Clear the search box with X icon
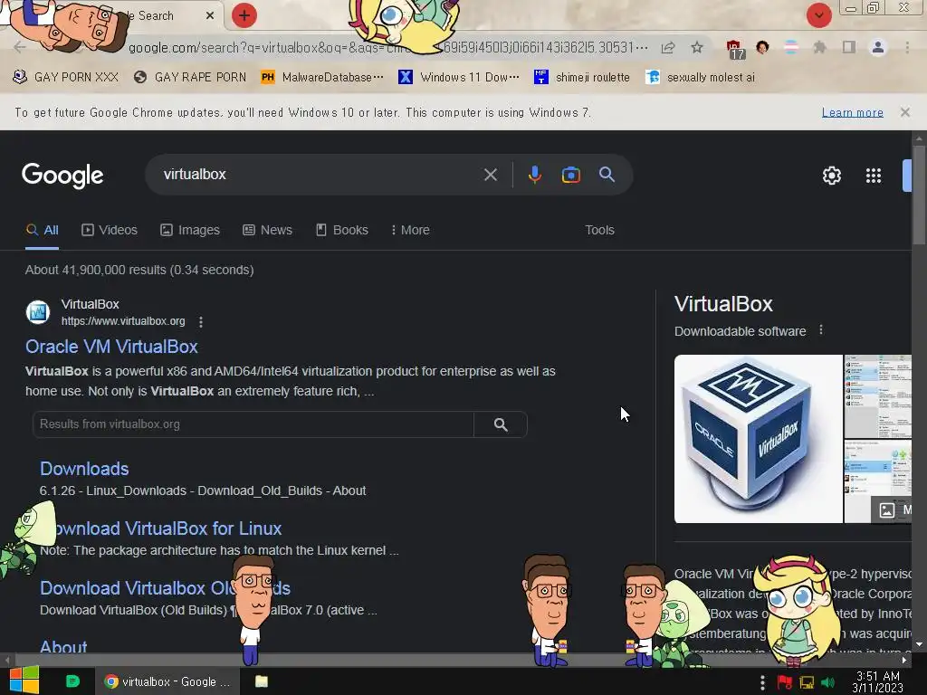The width and height of the screenshot is (927, 695). click(490, 175)
